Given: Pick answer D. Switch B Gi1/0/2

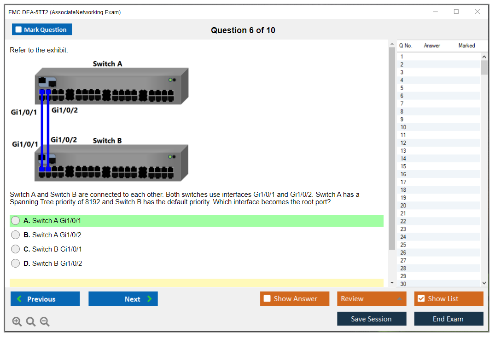Looking at the screenshot, I should click(x=16, y=264).
